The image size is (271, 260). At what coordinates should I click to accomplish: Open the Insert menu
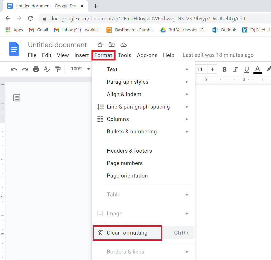81,55
